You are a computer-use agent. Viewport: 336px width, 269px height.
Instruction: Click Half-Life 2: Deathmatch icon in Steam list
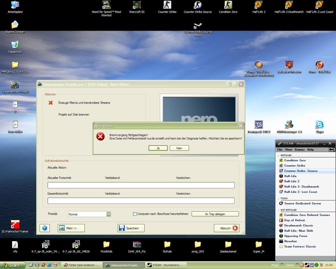point(281,187)
